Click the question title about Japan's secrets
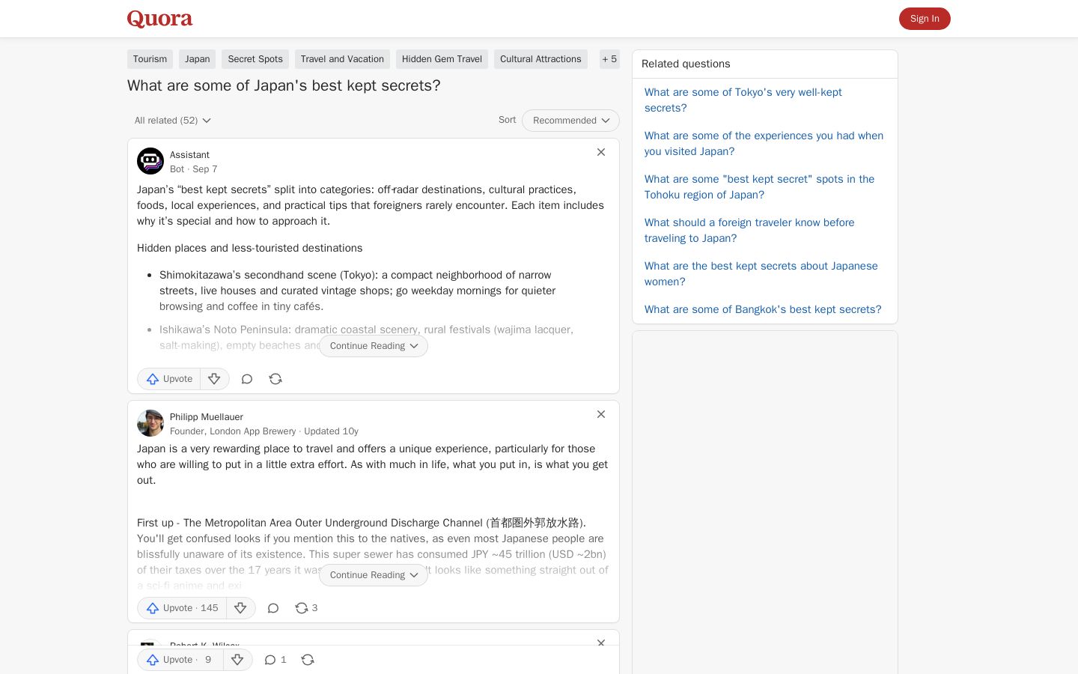1078x674 pixels. pyautogui.click(x=284, y=85)
